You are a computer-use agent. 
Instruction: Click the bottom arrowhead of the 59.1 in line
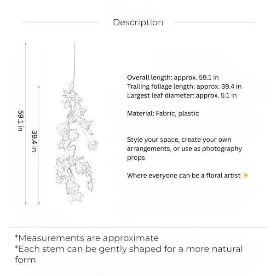26,204
